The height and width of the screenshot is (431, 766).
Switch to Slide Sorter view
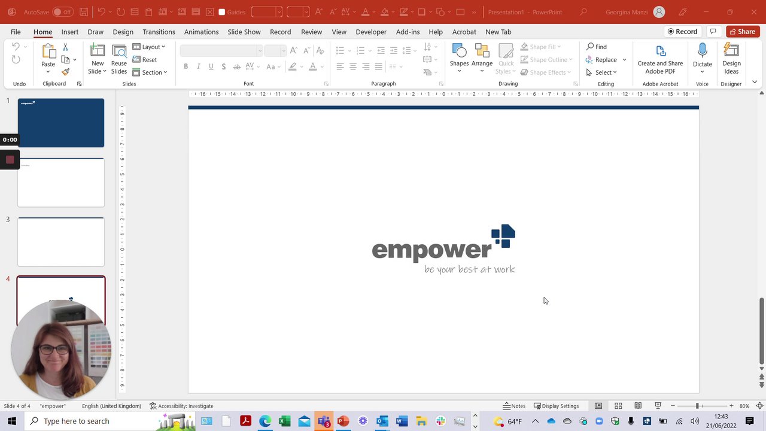(x=618, y=406)
